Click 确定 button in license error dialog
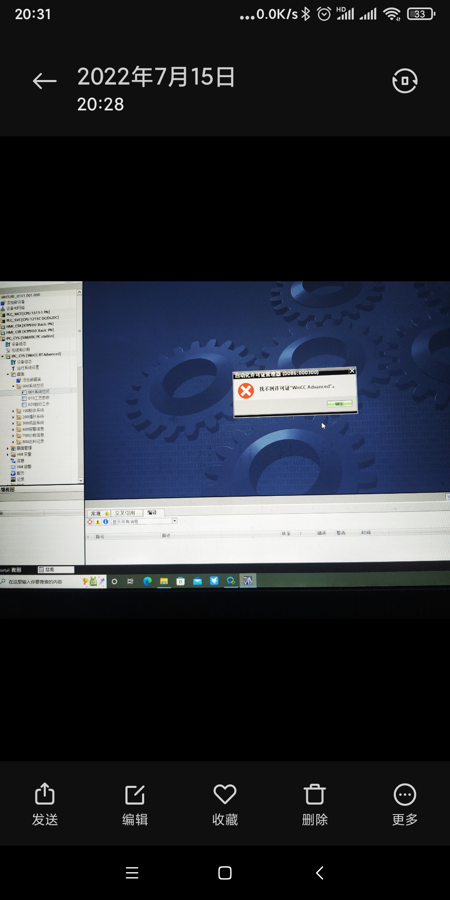 [x=339, y=404]
